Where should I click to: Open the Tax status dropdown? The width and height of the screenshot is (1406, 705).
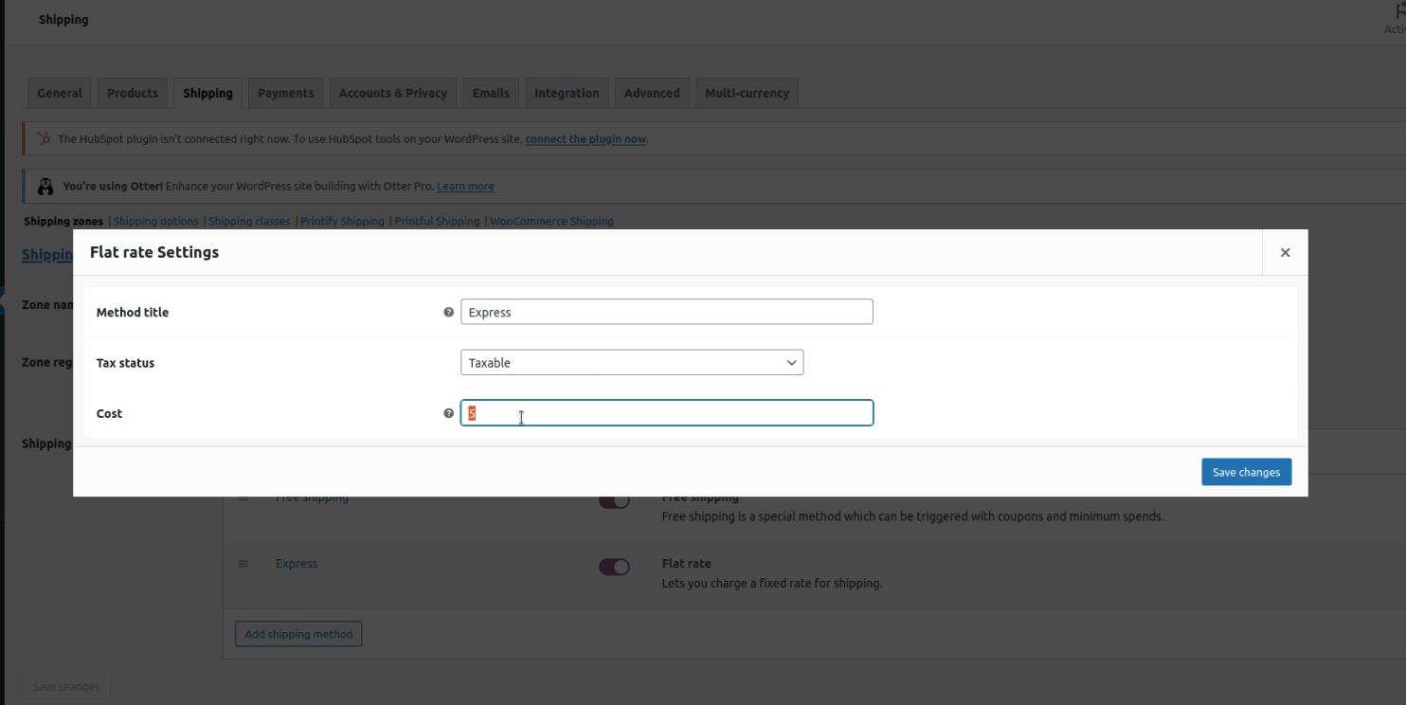632,363
